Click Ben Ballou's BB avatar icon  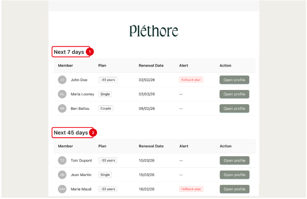point(62,108)
